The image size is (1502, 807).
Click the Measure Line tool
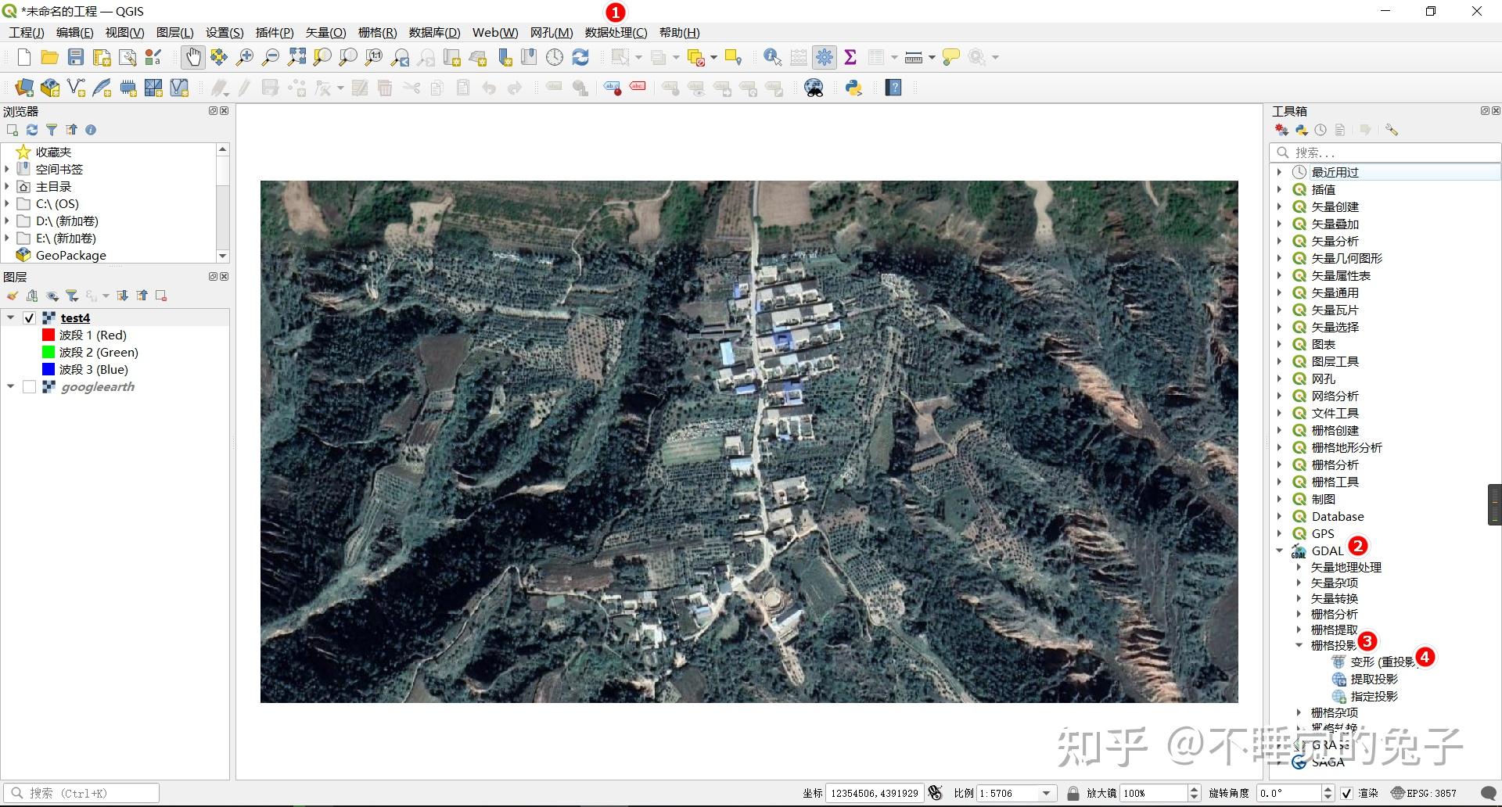tap(914, 57)
